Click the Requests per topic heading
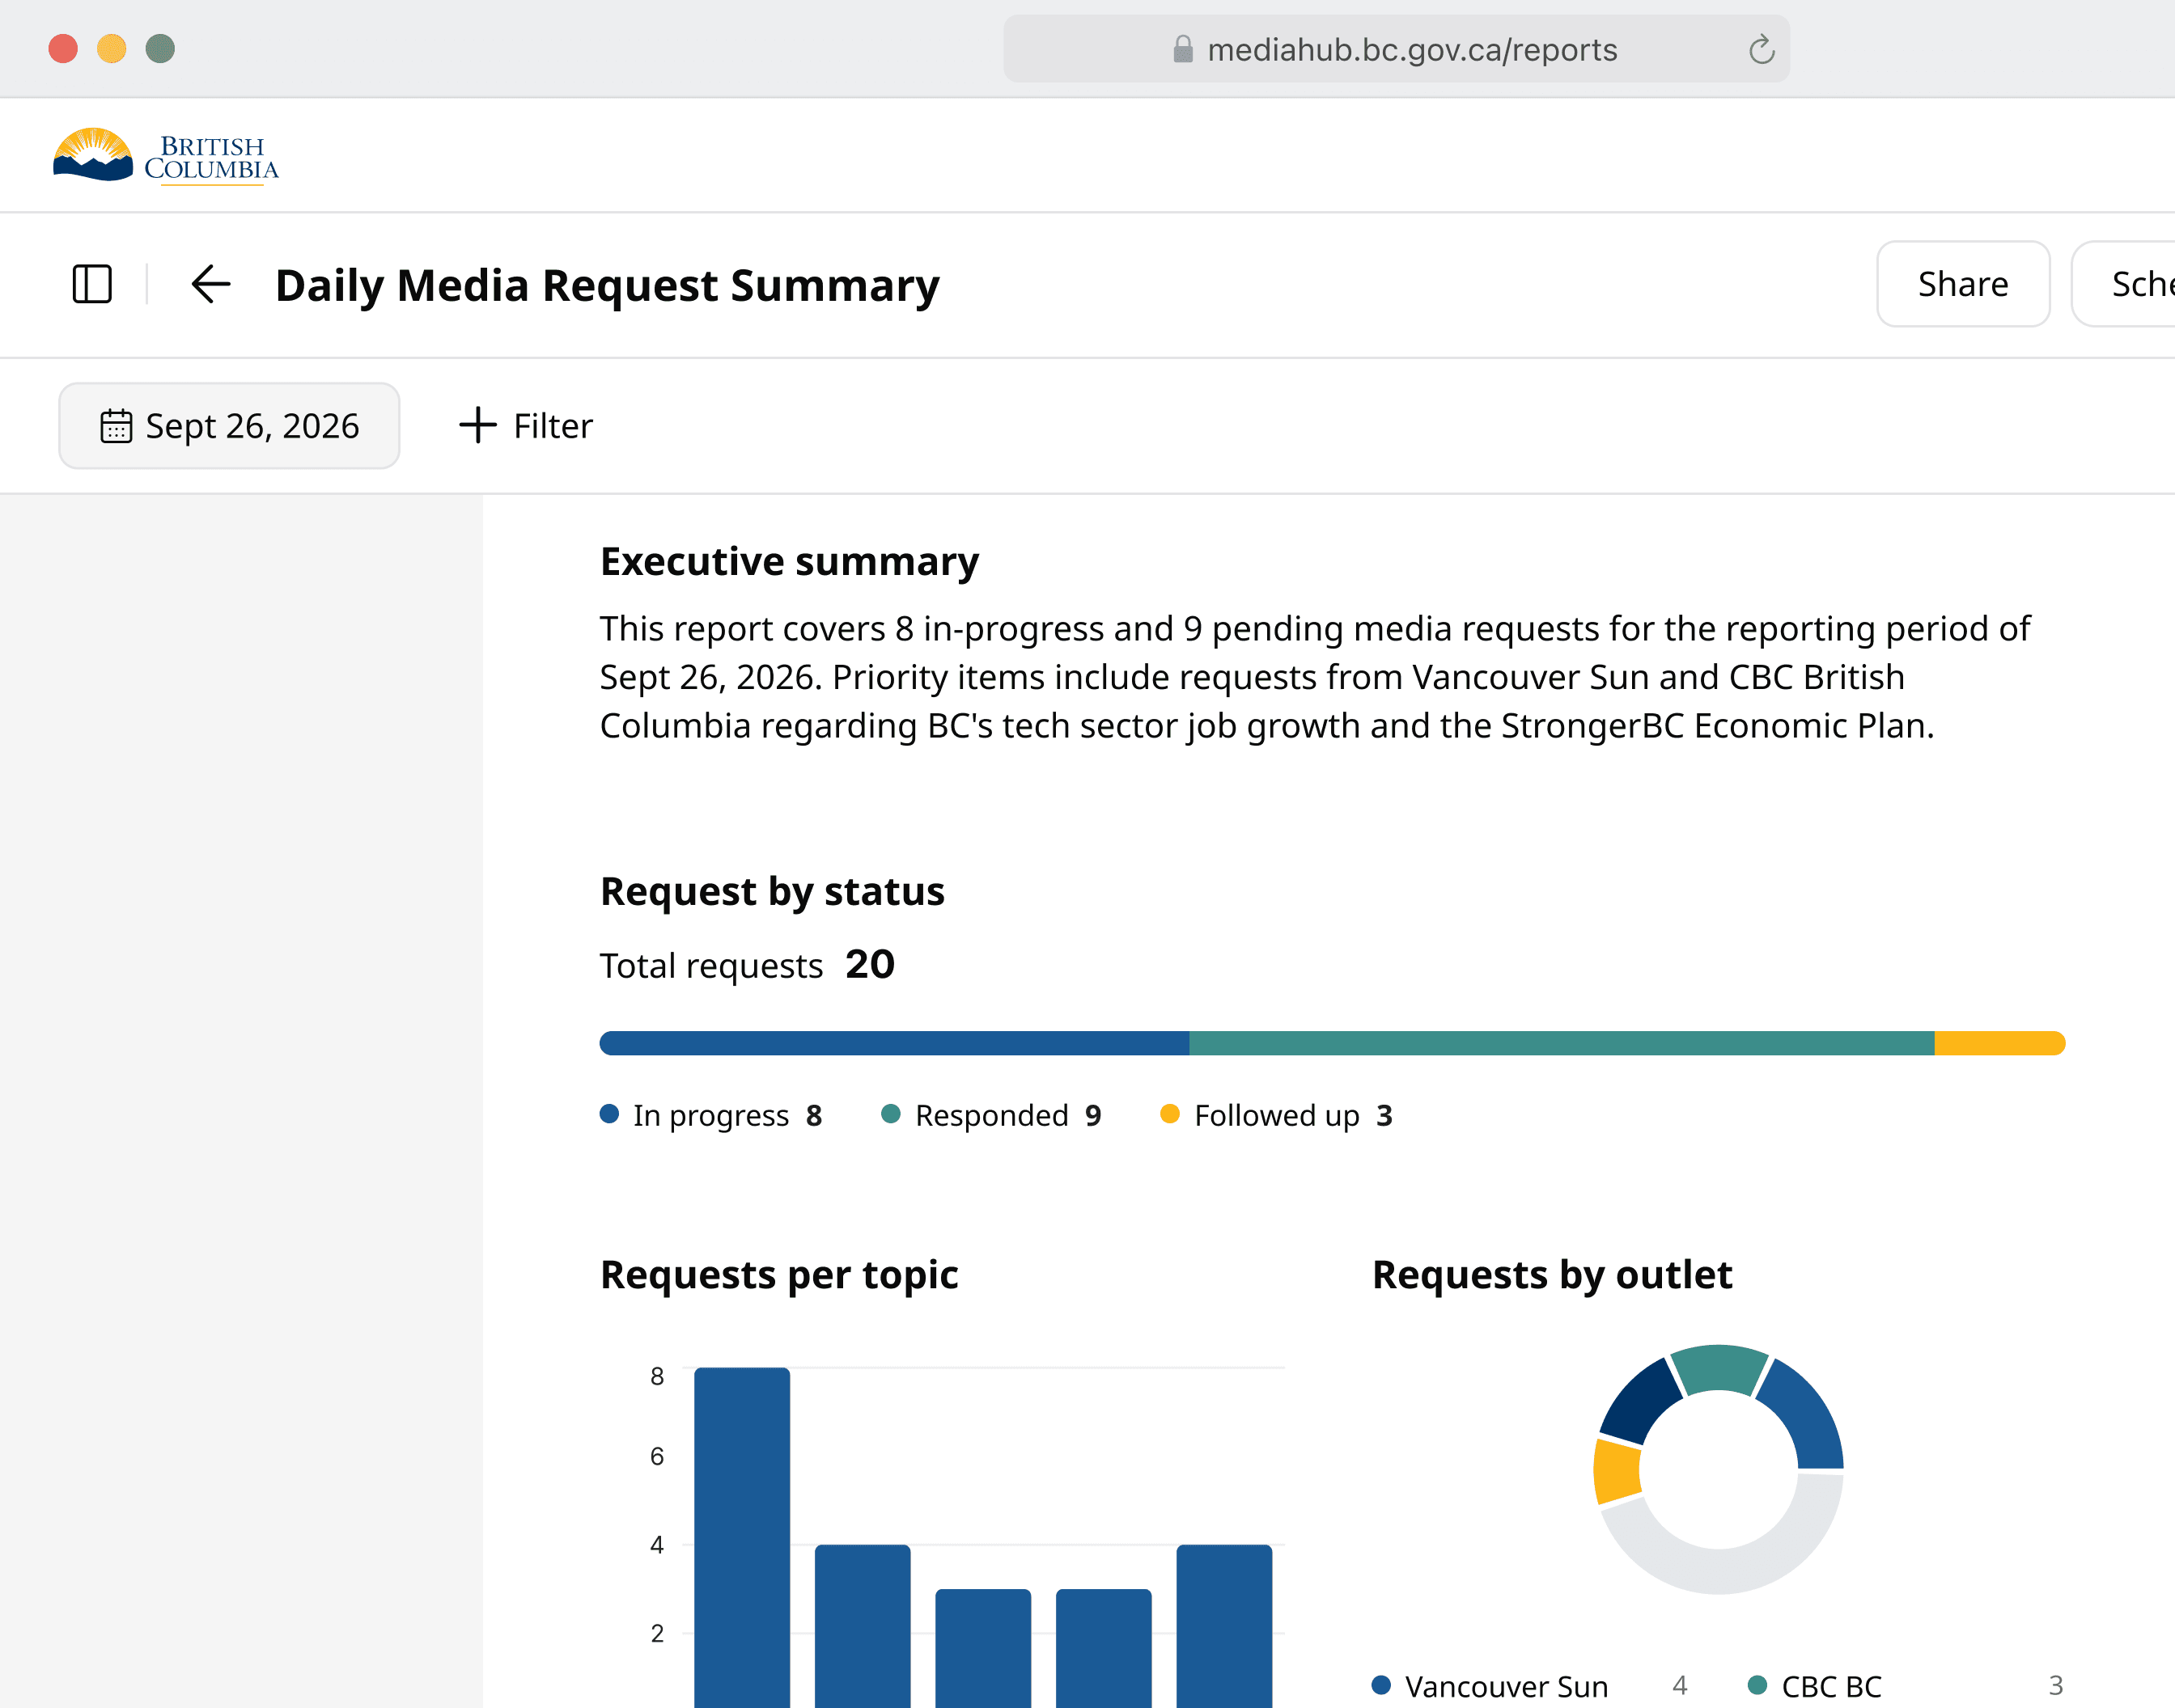Viewport: 2175px width, 1708px height. click(x=779, y=1275)
